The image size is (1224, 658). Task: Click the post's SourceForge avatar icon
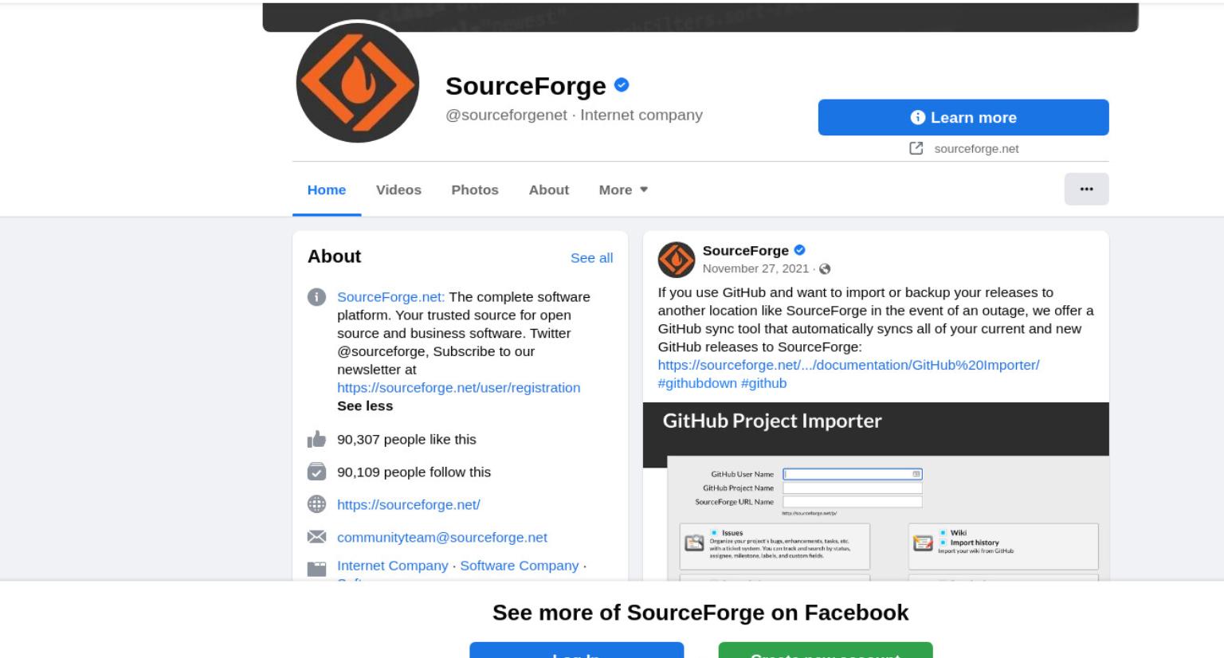pos(676,260)
